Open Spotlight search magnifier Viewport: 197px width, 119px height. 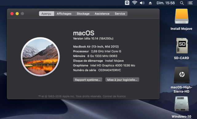click(182, 3)
